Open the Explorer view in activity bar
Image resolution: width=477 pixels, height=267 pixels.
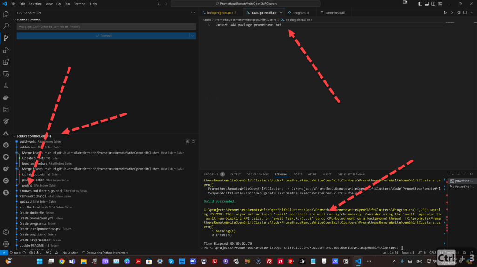point(6,14)
